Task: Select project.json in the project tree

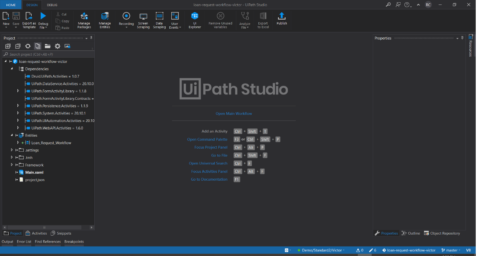Action: (x=35, y=180)
